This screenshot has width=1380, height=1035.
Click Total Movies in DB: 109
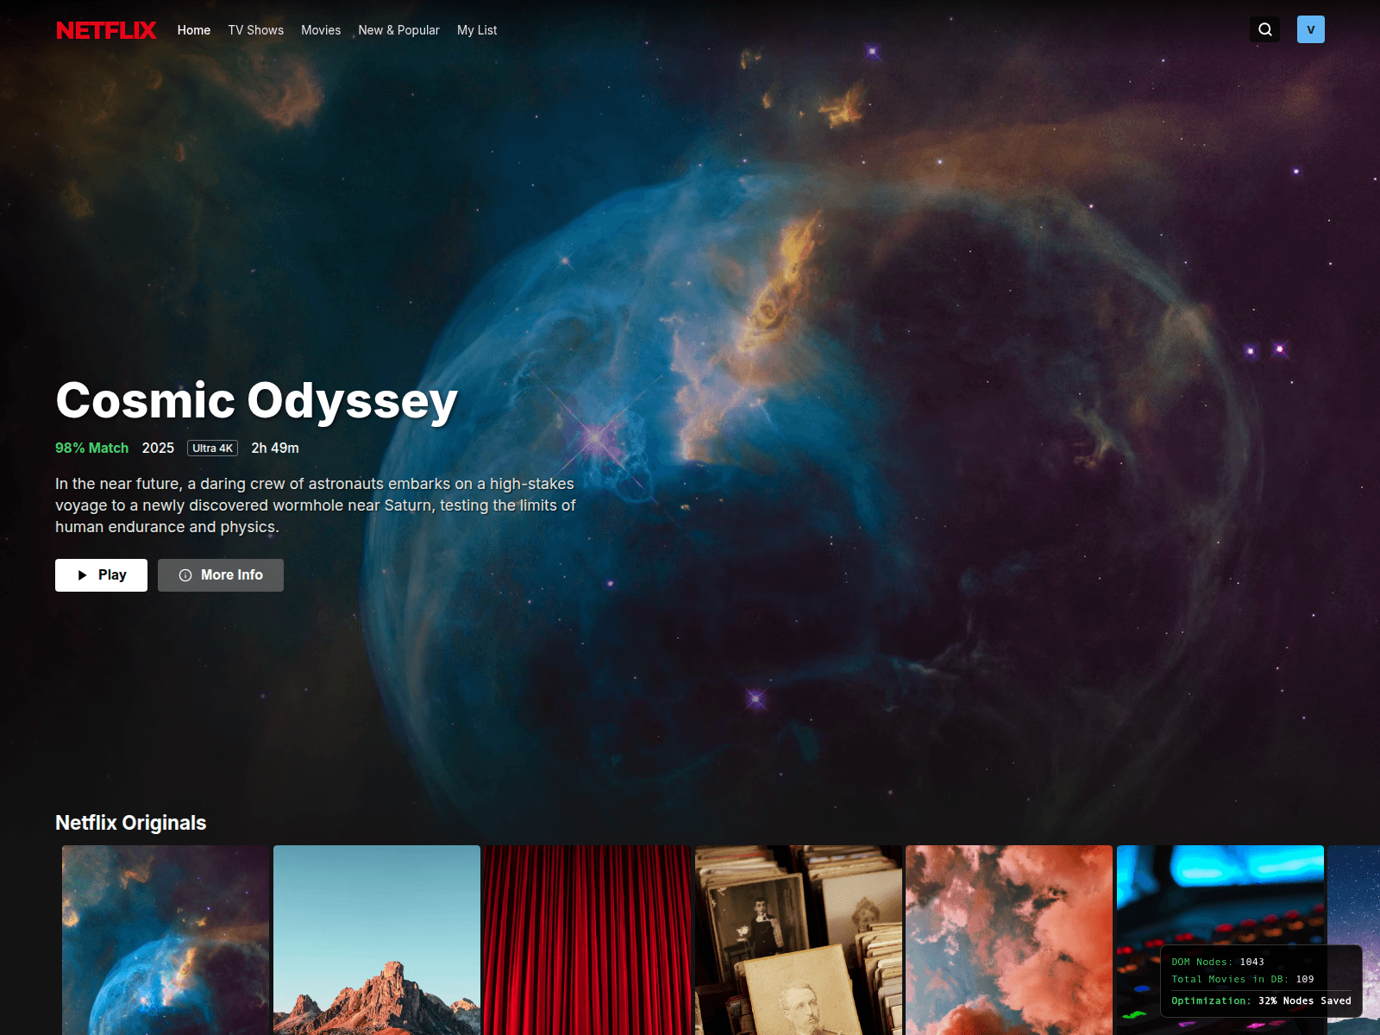pos(1243,979)
